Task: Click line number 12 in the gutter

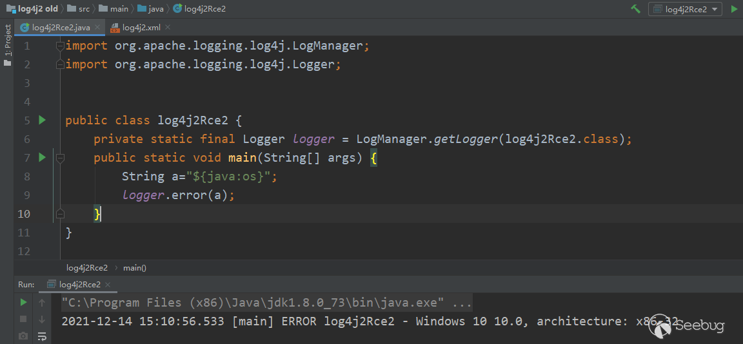Action: pyautogui.click(x=24, y=251)
